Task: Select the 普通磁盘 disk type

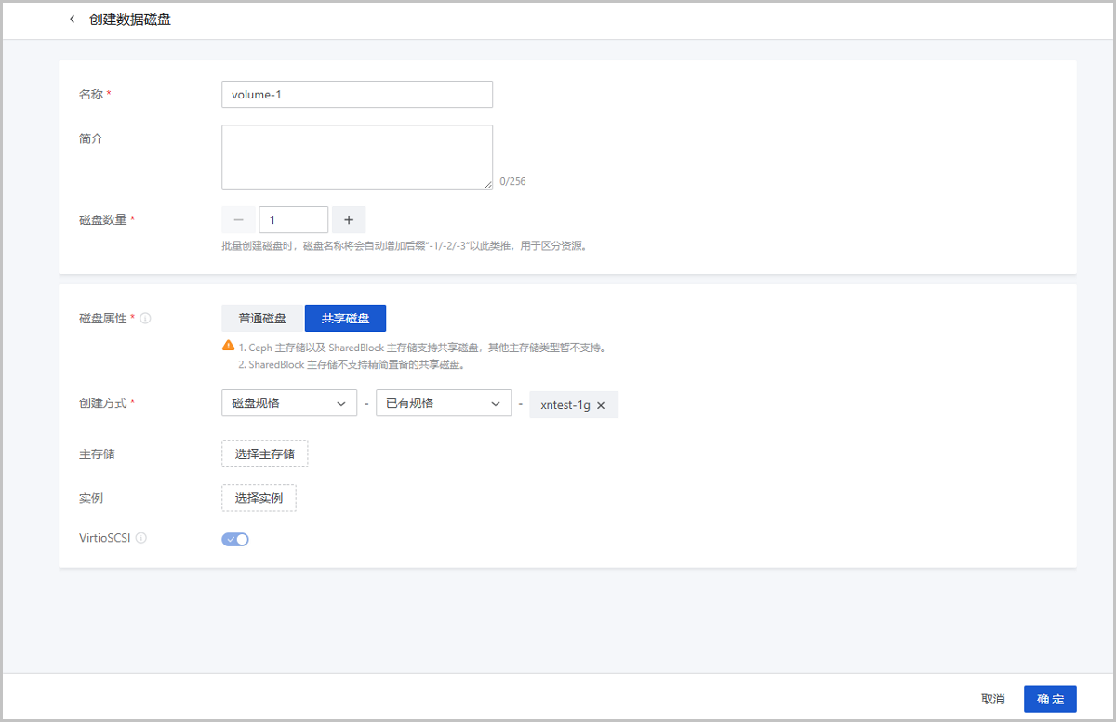Action: point(262,318)
